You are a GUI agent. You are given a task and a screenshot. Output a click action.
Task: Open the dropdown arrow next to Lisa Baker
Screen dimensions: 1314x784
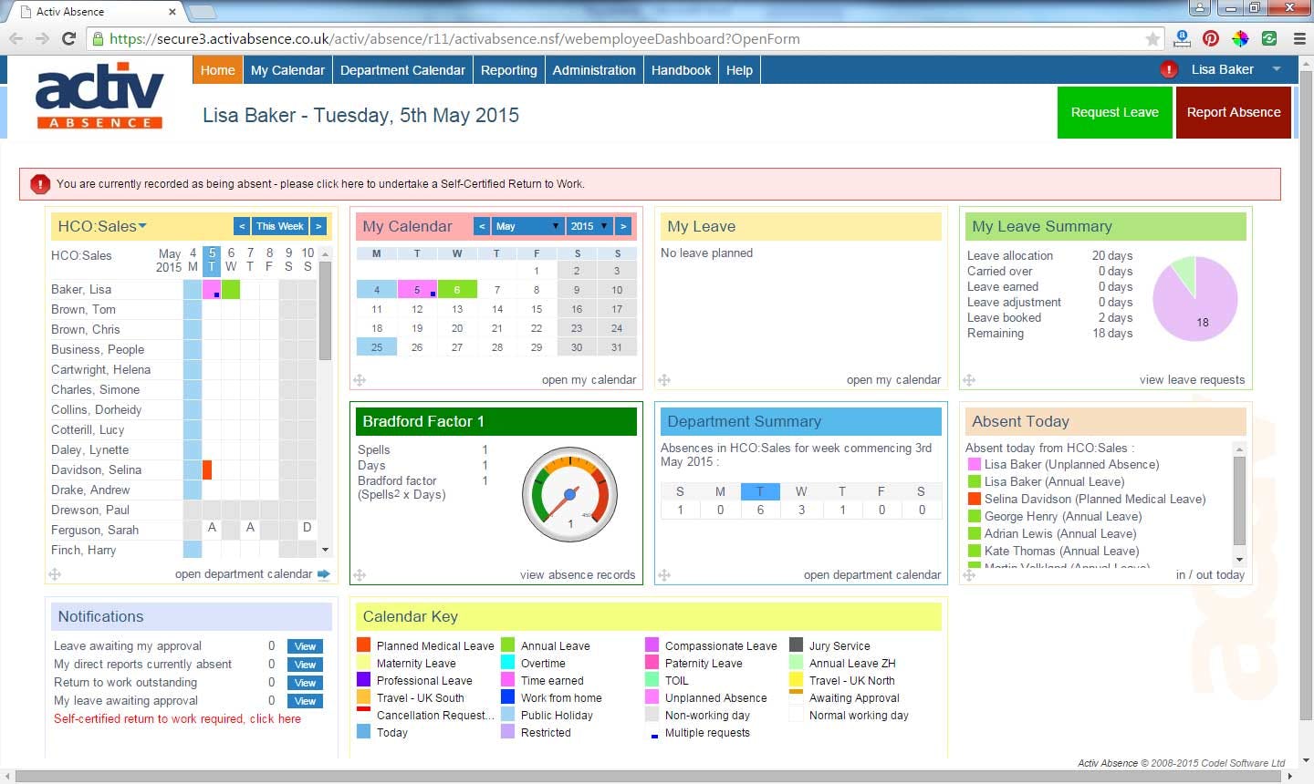pyautogui.click(x=1277, y=68)
